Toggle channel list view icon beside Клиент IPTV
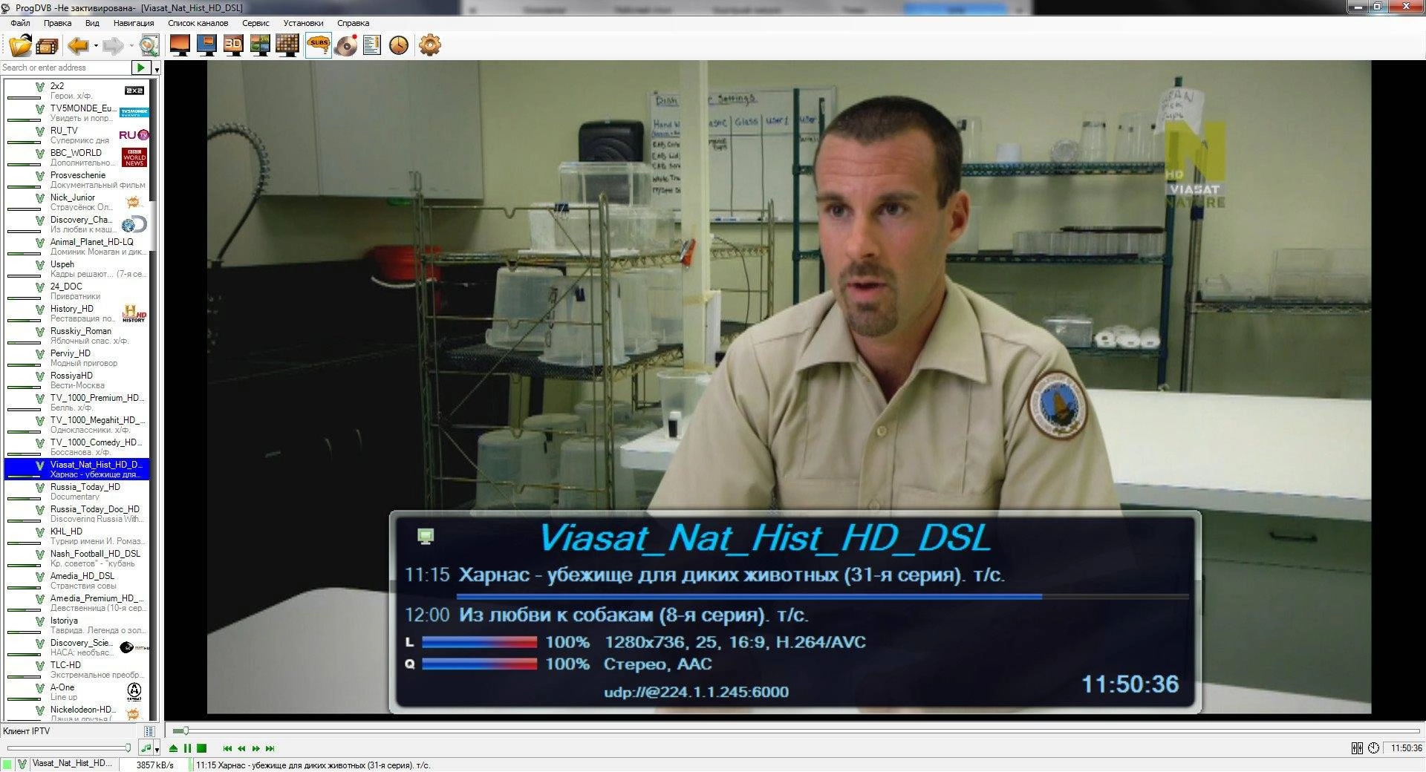Viewport: 1426px width, 772px height. (149, 731)
